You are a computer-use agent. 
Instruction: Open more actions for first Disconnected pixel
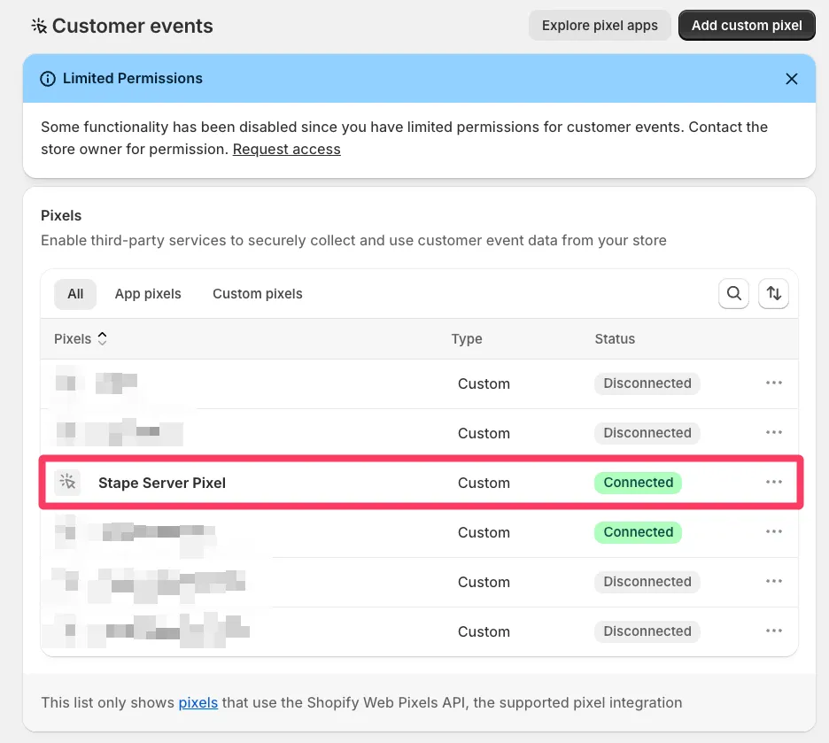773,383
